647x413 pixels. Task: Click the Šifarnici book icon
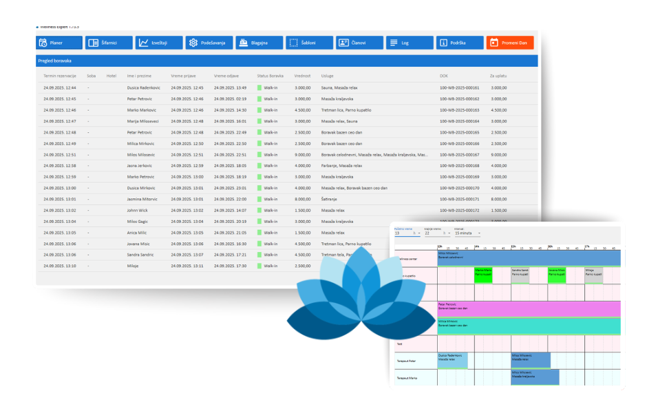tap(93, 43)
